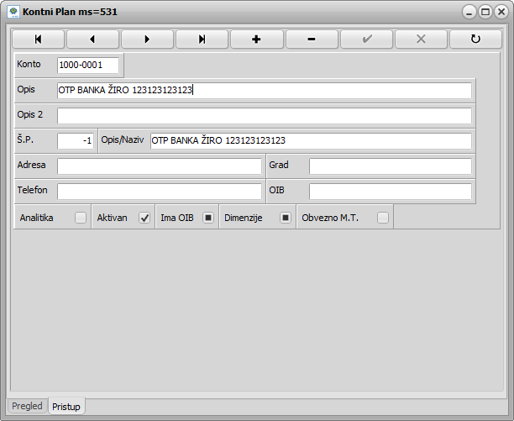Delete record with the minus button
This screenshot has width=514, height=421.
pyautogui.click(x=312, y=39)
